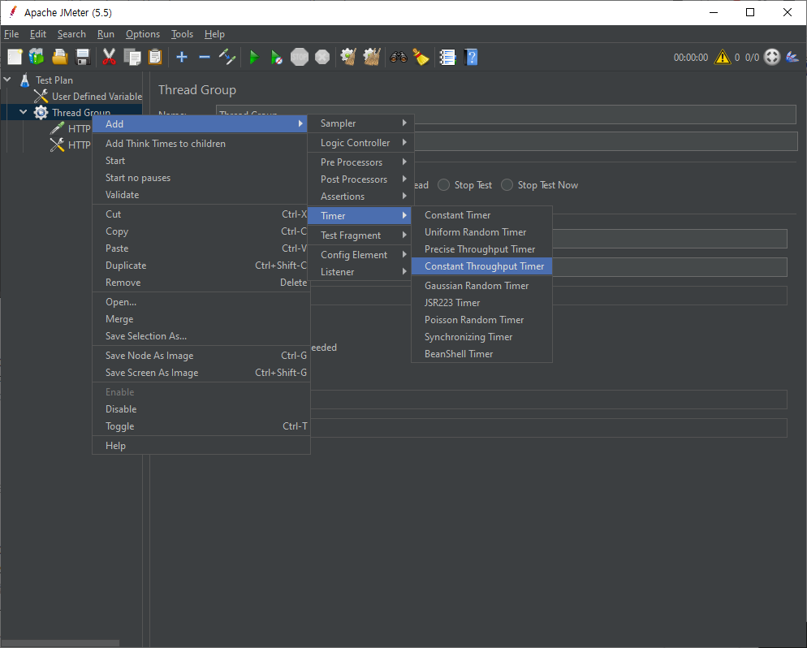Viewport: 807px width, 648px height.
Task: Click the Help question mark icon
Action: 470,57
